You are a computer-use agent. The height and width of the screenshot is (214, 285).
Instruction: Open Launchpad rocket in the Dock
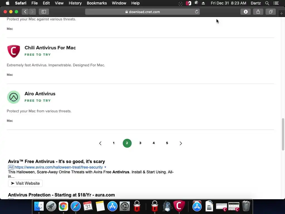[x=51, y=206]
